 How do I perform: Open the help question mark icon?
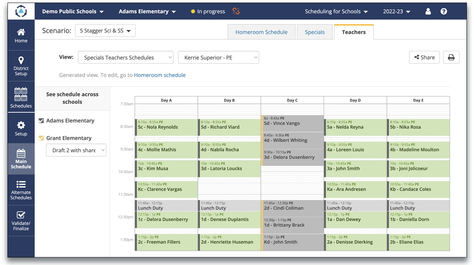coord(444,12)
